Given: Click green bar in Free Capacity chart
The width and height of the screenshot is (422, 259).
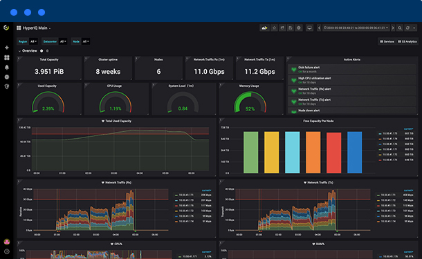Looking at the screenshot, I should tap(251, 153).
